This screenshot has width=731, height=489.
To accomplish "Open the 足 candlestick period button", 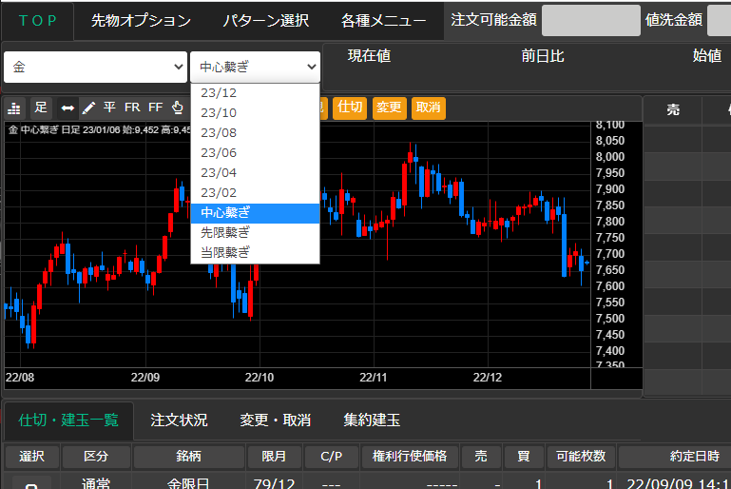I will 41,108.
